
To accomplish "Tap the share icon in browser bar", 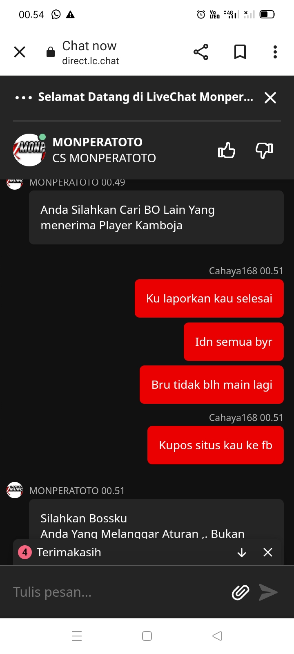I will pyautogui.click(x=201, y=52).
